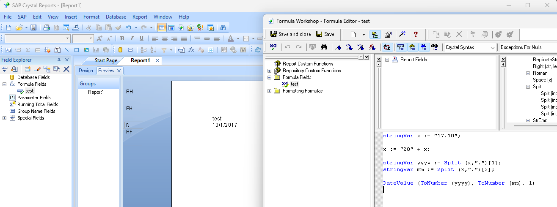Click the Insert Summary sigma icon
The height and width of the screenshot is (207, 557).
click(x=28, y=50)
